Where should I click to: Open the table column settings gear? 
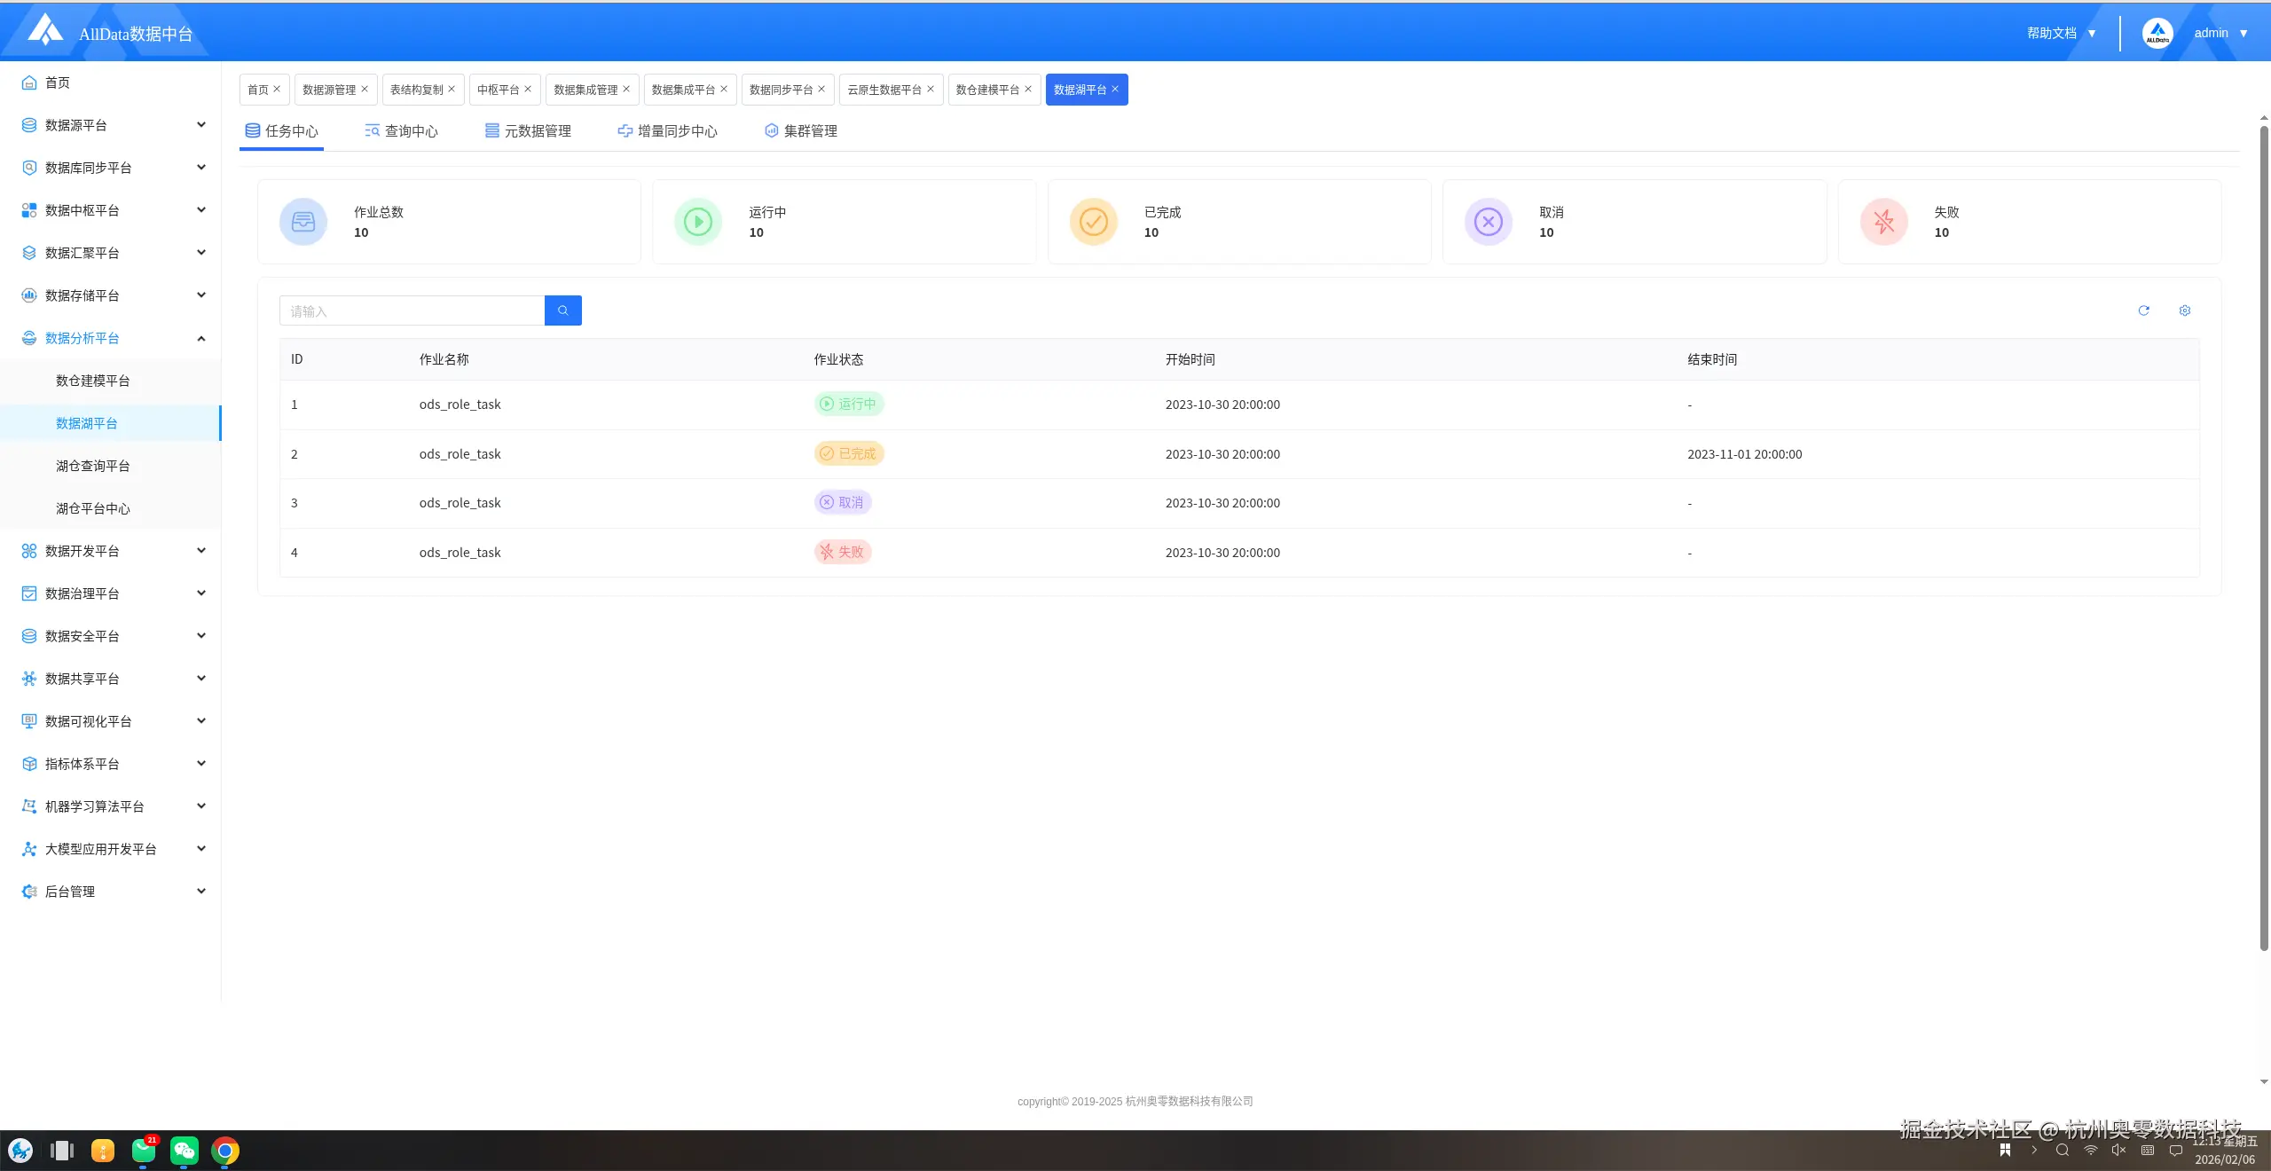click(x=2185, y=310)
